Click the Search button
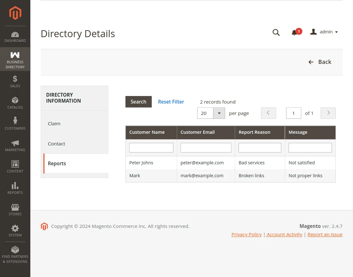The width and height of the screenshot is (353, 277). tap(138, 102)
